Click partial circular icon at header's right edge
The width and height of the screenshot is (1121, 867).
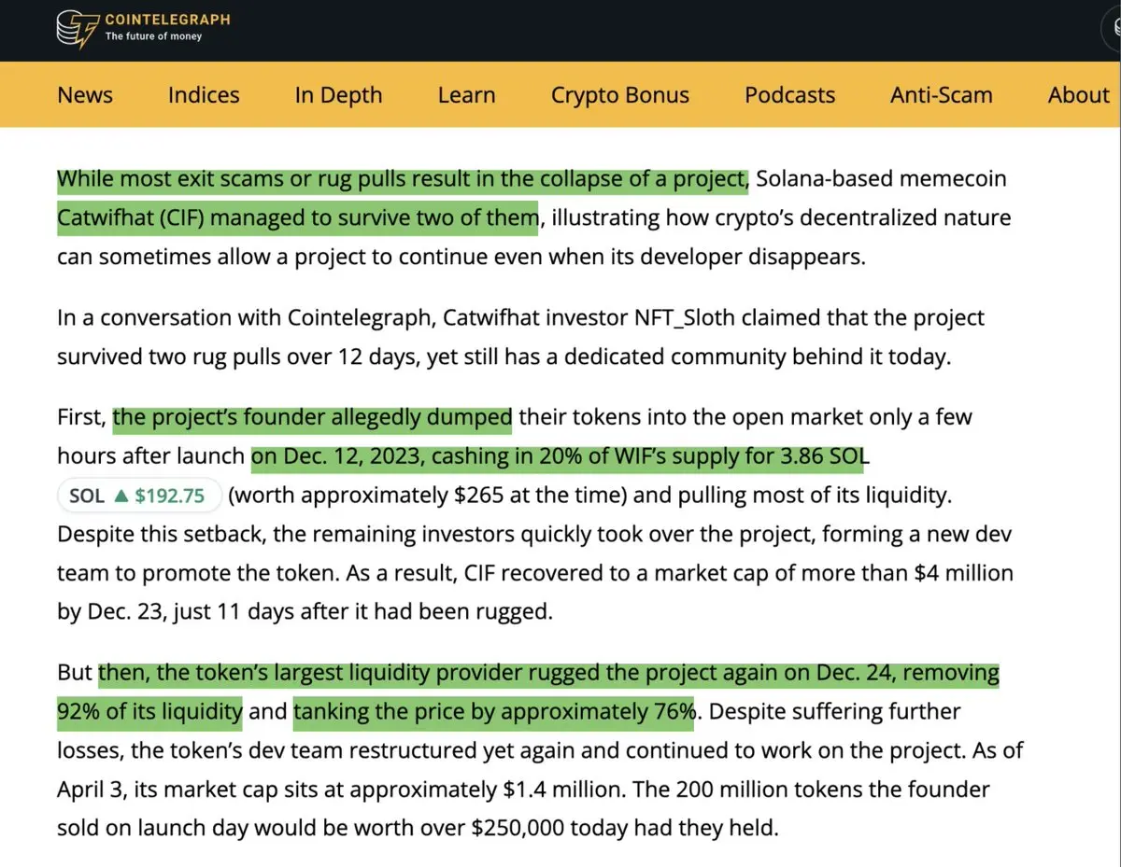click(1110, 29)
